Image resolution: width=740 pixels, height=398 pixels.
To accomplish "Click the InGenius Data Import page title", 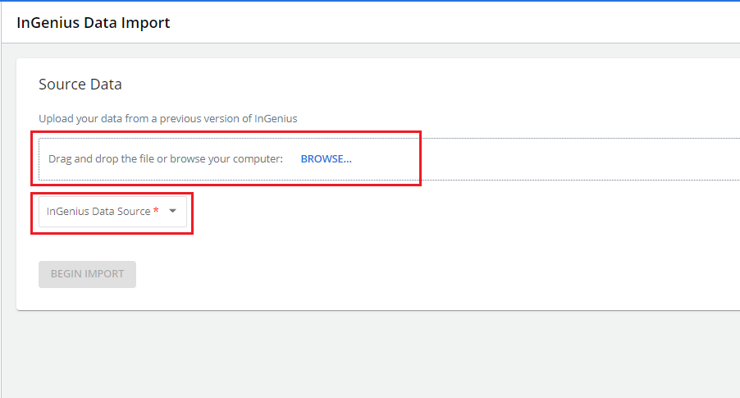I will pos(94,23).
